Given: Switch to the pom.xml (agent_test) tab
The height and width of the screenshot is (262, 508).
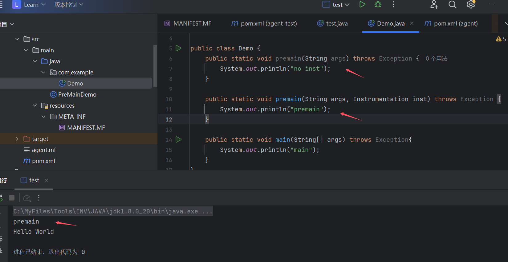Looking at the screenshot, I should pyautogui.click(x=264, y=23).
